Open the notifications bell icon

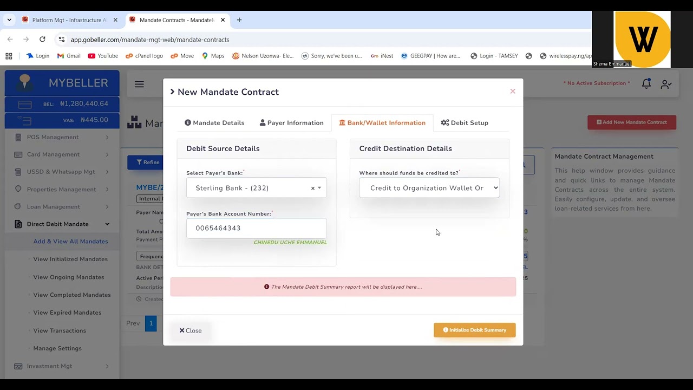(646, 83)
